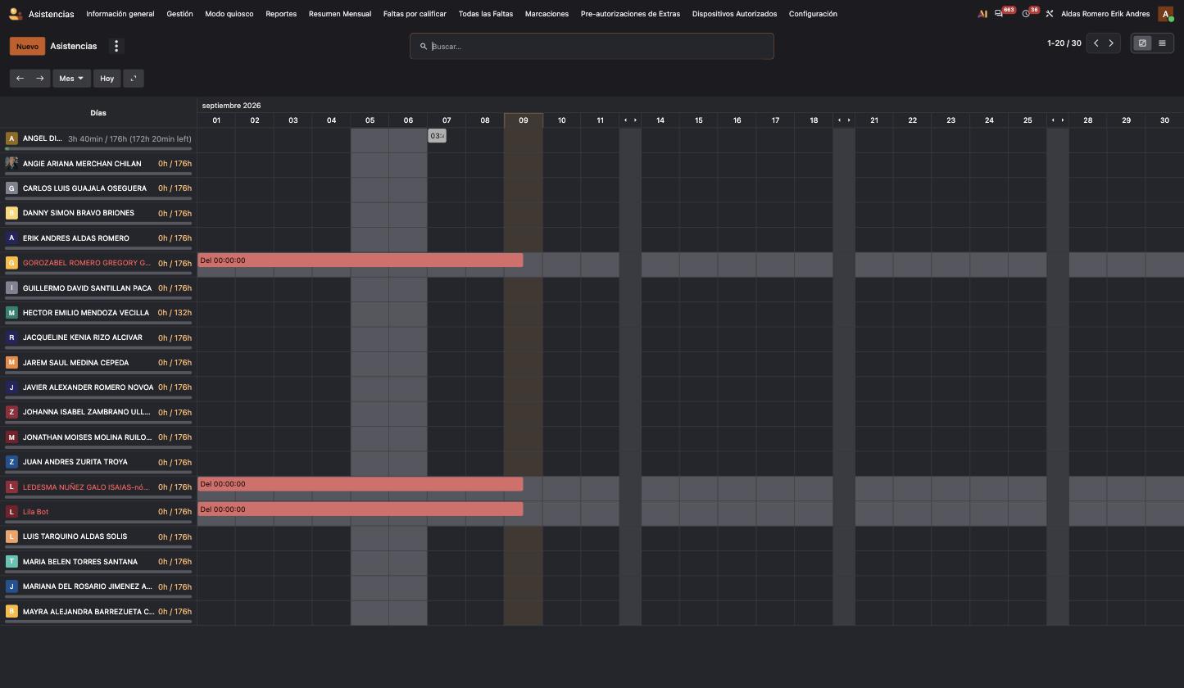Click the 1-20 / 30 pager counter
This screenshot has width=1184, height=688.
click(1064, 43)
